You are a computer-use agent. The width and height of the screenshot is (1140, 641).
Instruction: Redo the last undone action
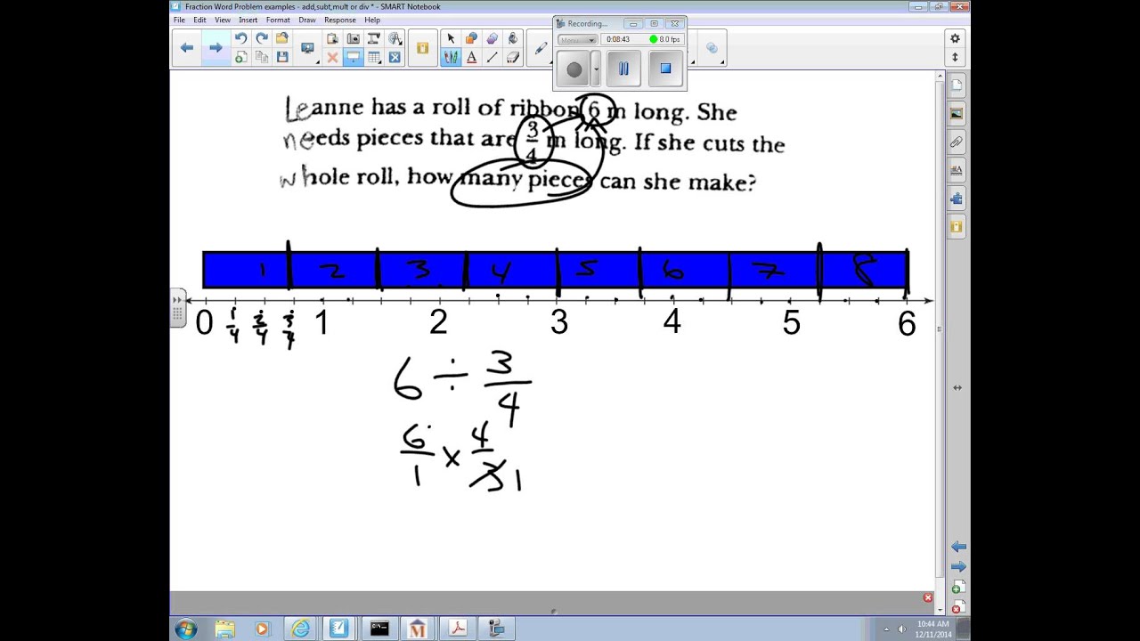pyautogui.click(x=261, y=38)
